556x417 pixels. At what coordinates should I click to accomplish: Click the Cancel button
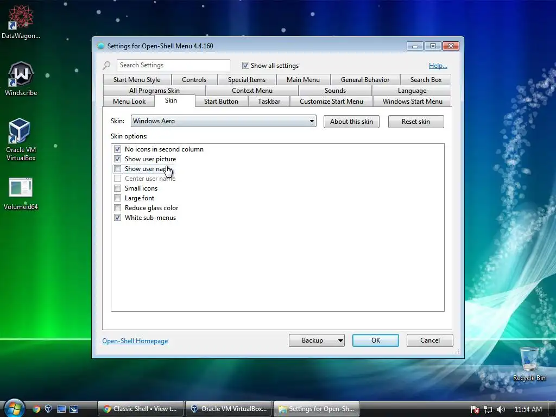point(430,340)
